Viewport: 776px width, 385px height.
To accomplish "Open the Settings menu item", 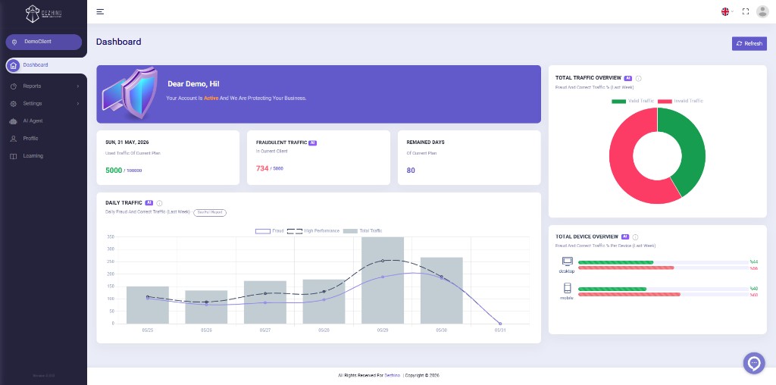I will (x=33, y=103).
